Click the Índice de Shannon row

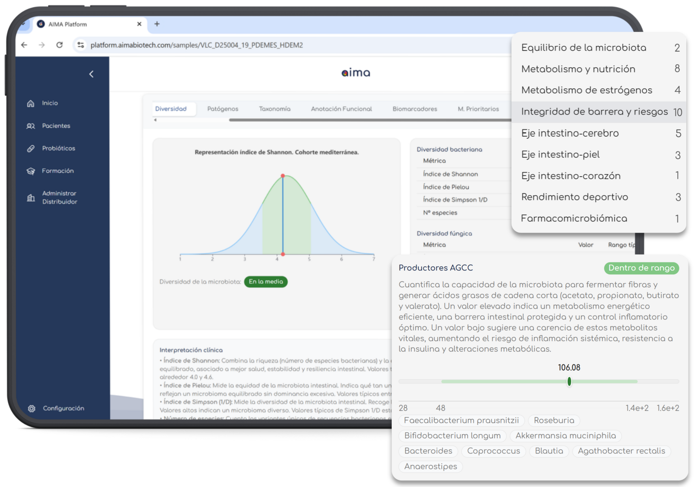[x=464, y=174]
